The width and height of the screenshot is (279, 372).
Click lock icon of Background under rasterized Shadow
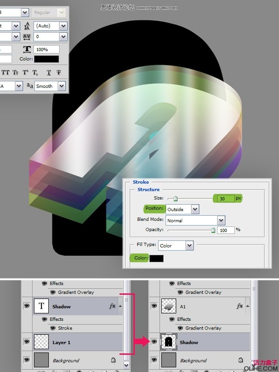pyautogui.click(x=240, y=360)
